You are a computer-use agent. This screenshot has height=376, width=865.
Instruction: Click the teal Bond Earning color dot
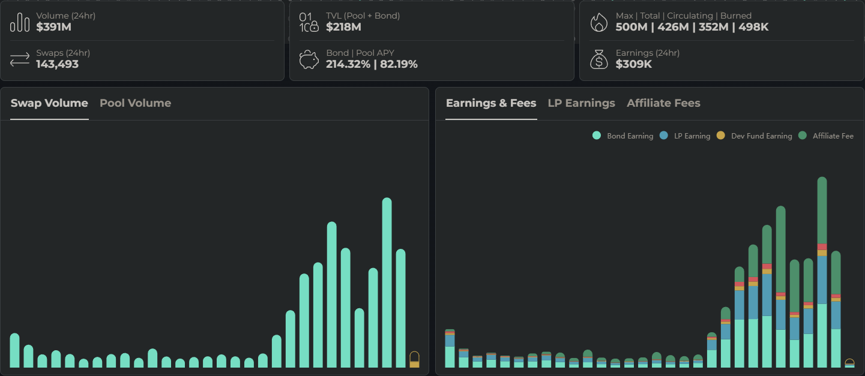[x=596, y=136]
